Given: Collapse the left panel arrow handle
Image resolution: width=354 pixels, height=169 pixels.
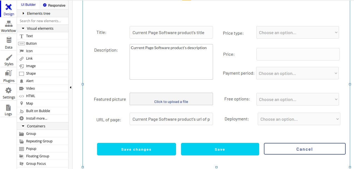Looking at the screenshot, I should pyautogui.click(x=70, y=87).
